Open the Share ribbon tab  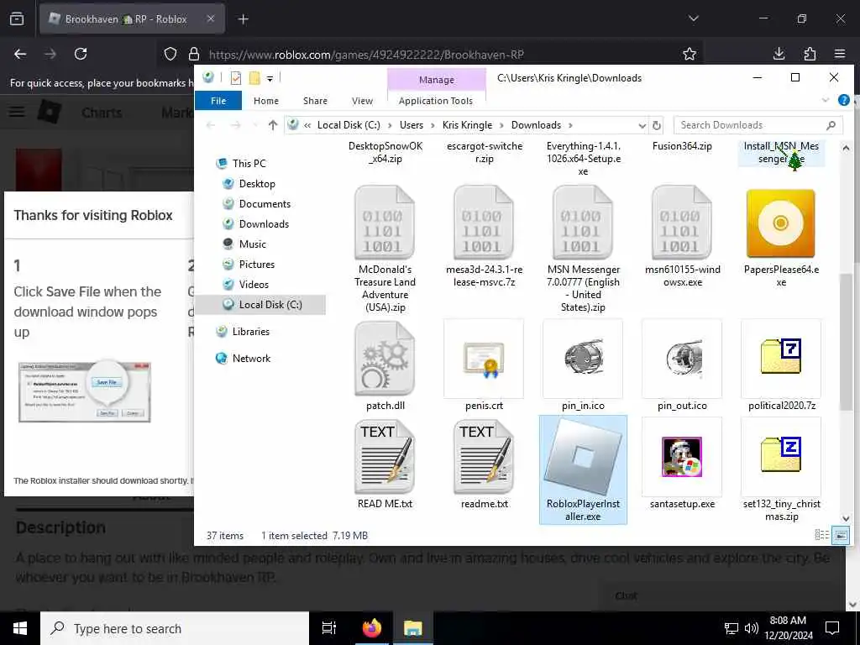coord(316,101)
